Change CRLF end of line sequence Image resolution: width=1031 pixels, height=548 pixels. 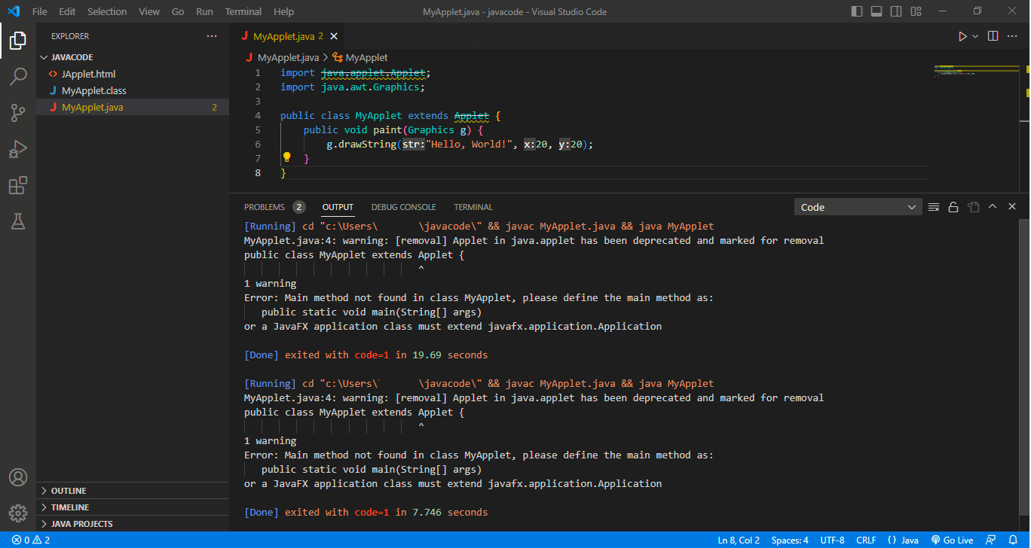(867, 540)
